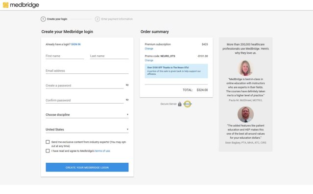Screen dimensions: 313x194
Task: Open the terms of use link
Action: click(x=102, y=151)
